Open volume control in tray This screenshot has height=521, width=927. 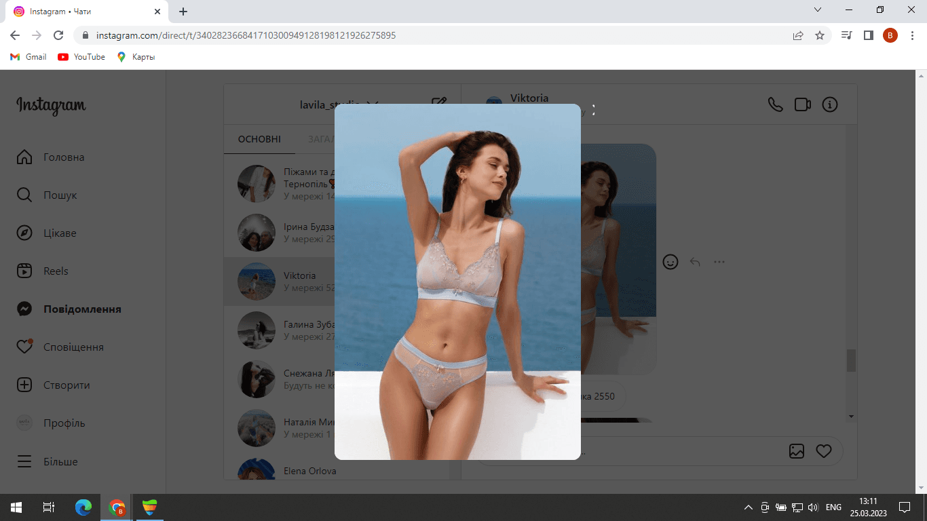tap(813, 507)
